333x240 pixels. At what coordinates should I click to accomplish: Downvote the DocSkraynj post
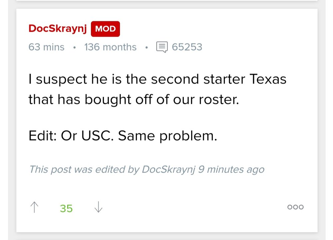[x=98, y=208]
